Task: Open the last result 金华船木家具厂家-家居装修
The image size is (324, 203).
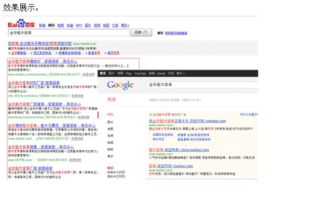Action: point(30,168)
